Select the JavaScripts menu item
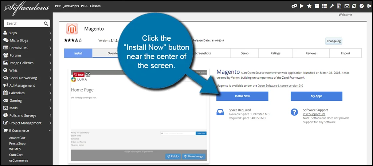 tap(71, 6)
